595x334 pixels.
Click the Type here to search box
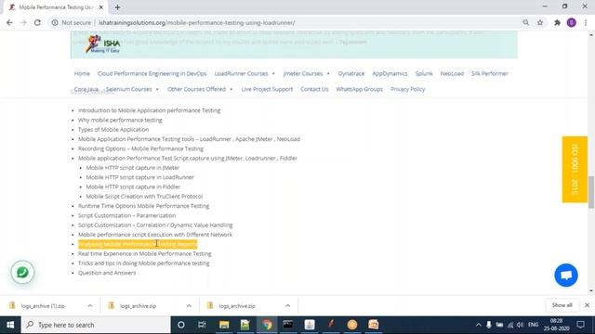(x=96, y=325)
